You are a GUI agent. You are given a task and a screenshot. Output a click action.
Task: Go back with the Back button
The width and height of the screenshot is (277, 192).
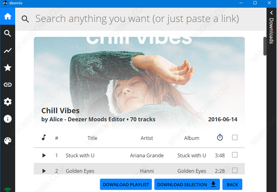click(232, 185)
